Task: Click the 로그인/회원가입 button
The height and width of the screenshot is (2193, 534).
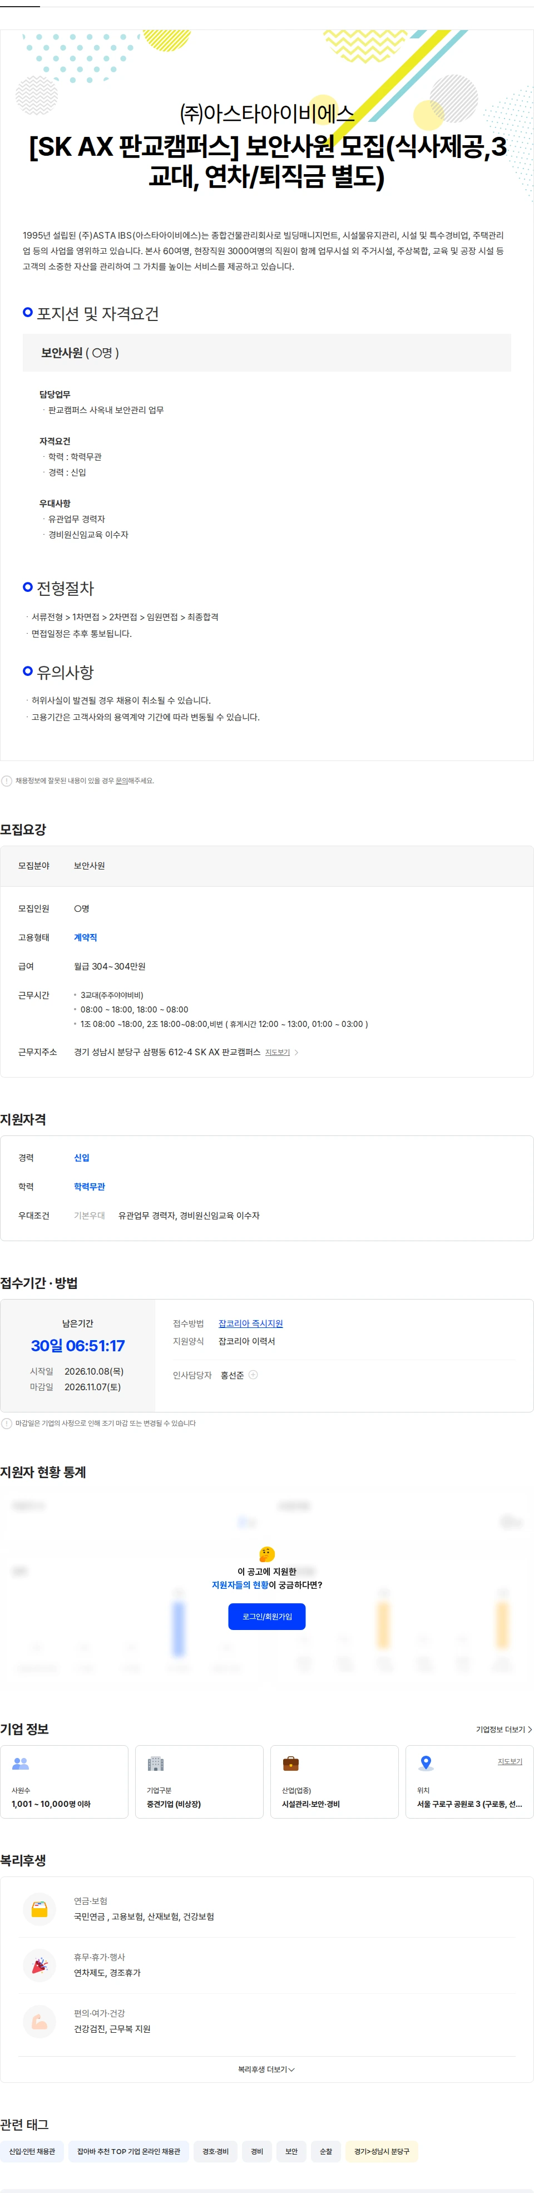Action: [x=266, y=1616]
